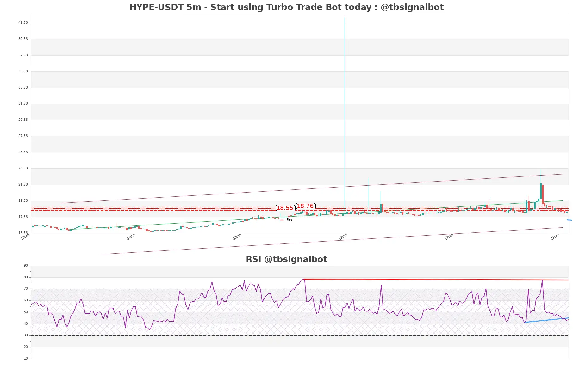Click the 08:30 time axis label
The height and width of the screenshot is (382, 573).
(237, 237)
